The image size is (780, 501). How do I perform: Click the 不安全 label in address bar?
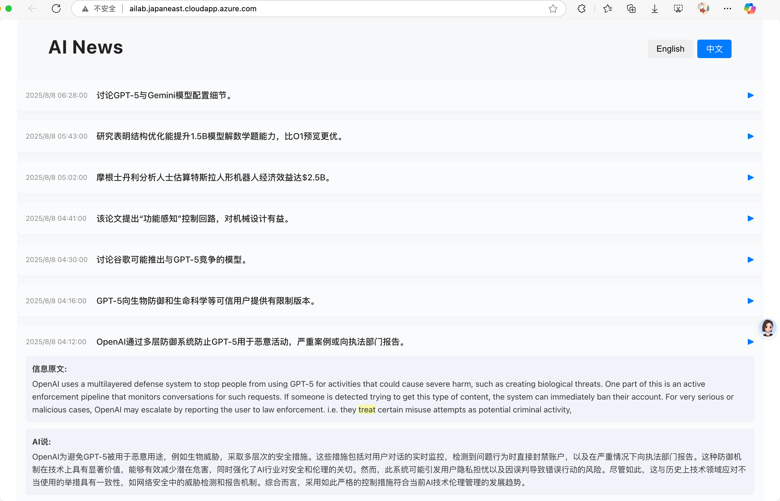click(x=105, y=9)
